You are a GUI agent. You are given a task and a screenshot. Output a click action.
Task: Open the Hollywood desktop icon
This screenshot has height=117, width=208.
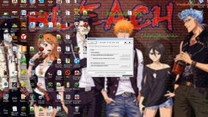[15, 14]
